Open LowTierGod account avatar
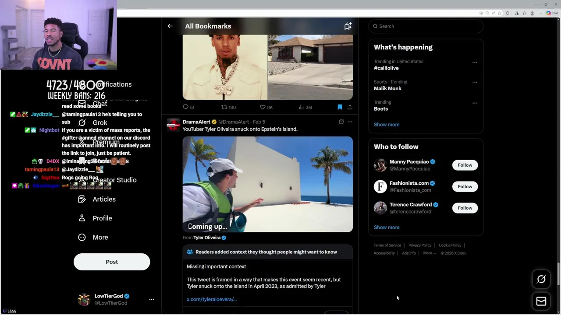The height and width of the screenshot is (315, 561). [84, 299]
